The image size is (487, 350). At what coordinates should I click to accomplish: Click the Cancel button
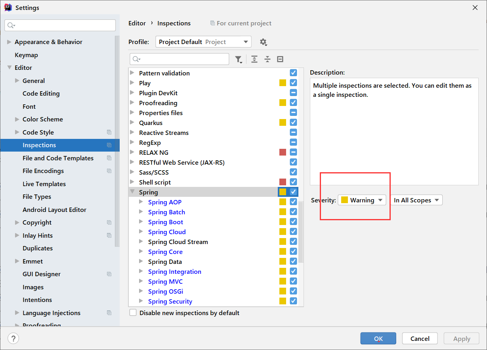[x=420, y=338]
